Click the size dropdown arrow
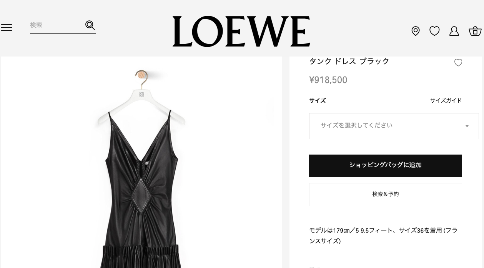 click(x=467, y=127)
